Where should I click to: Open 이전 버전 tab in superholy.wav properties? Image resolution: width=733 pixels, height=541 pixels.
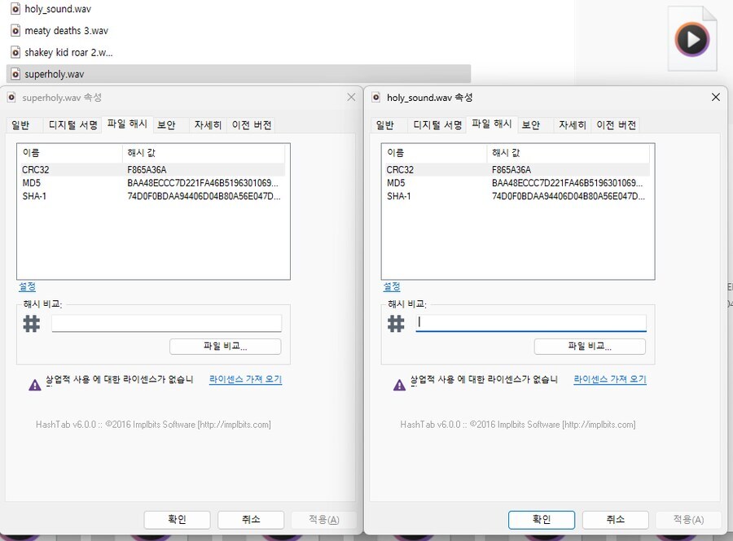(x=252, y=124)
